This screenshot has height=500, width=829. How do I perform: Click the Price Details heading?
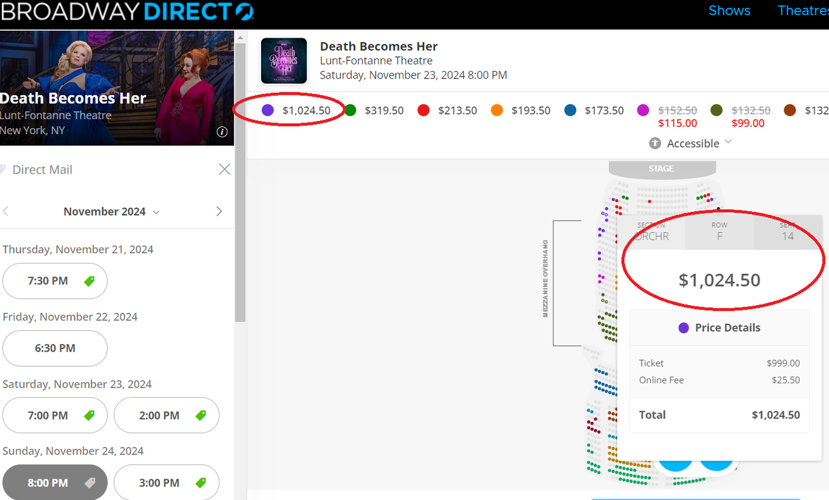(727, 328)
